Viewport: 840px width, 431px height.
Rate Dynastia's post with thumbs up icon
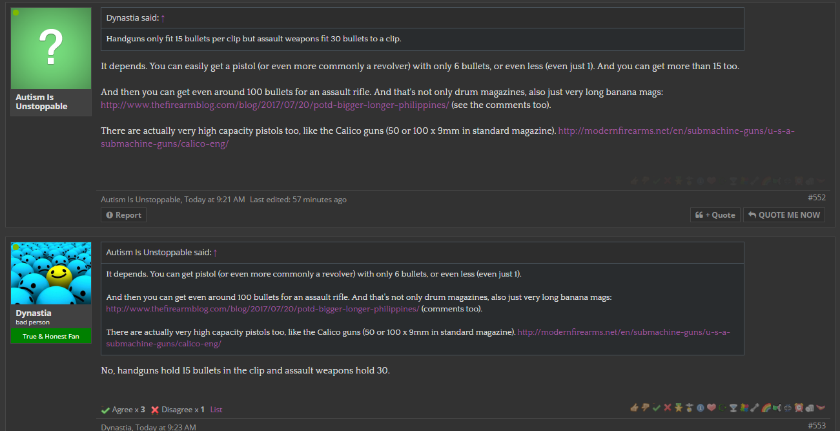(634, 408)
